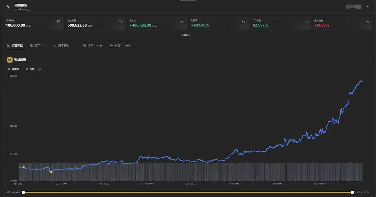Switch to the 收益曲线 tab

coord(15,45)
